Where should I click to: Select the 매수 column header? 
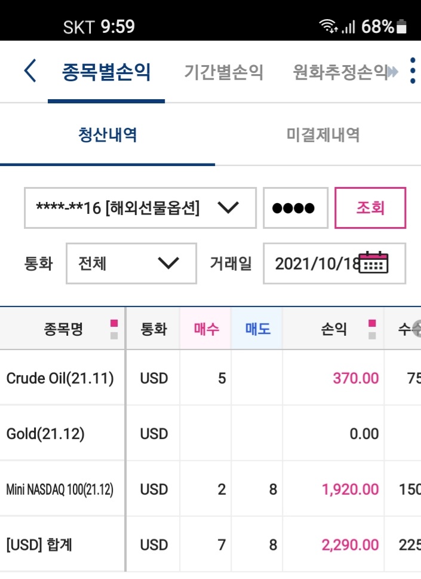pos(206,328)
